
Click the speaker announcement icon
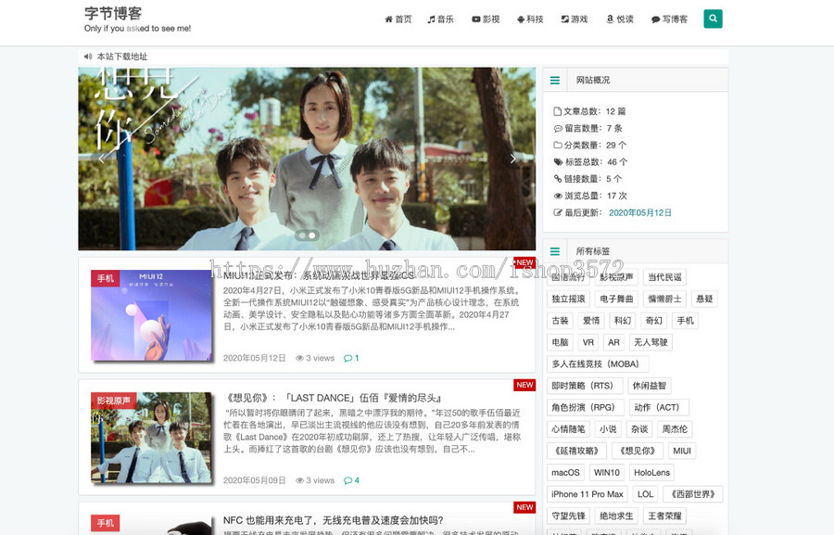tap(88, 57)
